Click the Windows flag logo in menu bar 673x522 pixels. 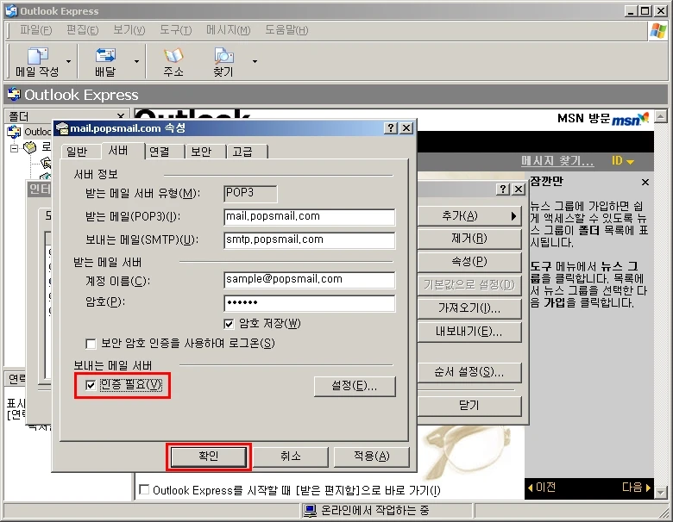tap(657, 30)
